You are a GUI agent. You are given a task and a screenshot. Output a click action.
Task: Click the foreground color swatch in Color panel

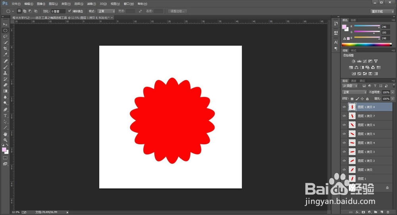(x=344, y=27)
